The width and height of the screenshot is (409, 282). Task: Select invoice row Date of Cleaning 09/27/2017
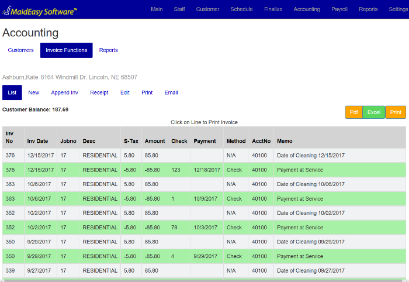click(204, 270)
